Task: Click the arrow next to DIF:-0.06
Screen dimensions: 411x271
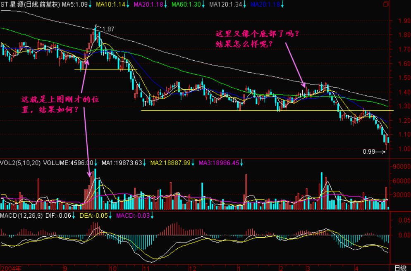Action: click(x=73, y=216)
